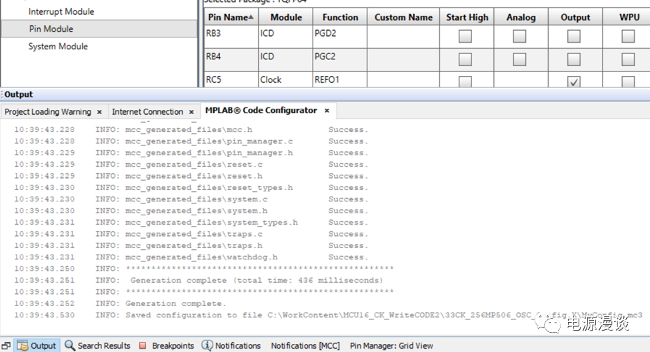
Task: Click the restore window icon in bottom bar
Action: [x=6, y=345]
